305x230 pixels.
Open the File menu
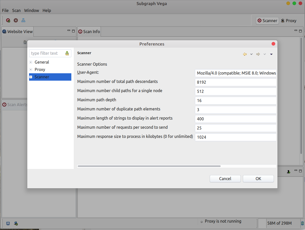tap(5, 10)
